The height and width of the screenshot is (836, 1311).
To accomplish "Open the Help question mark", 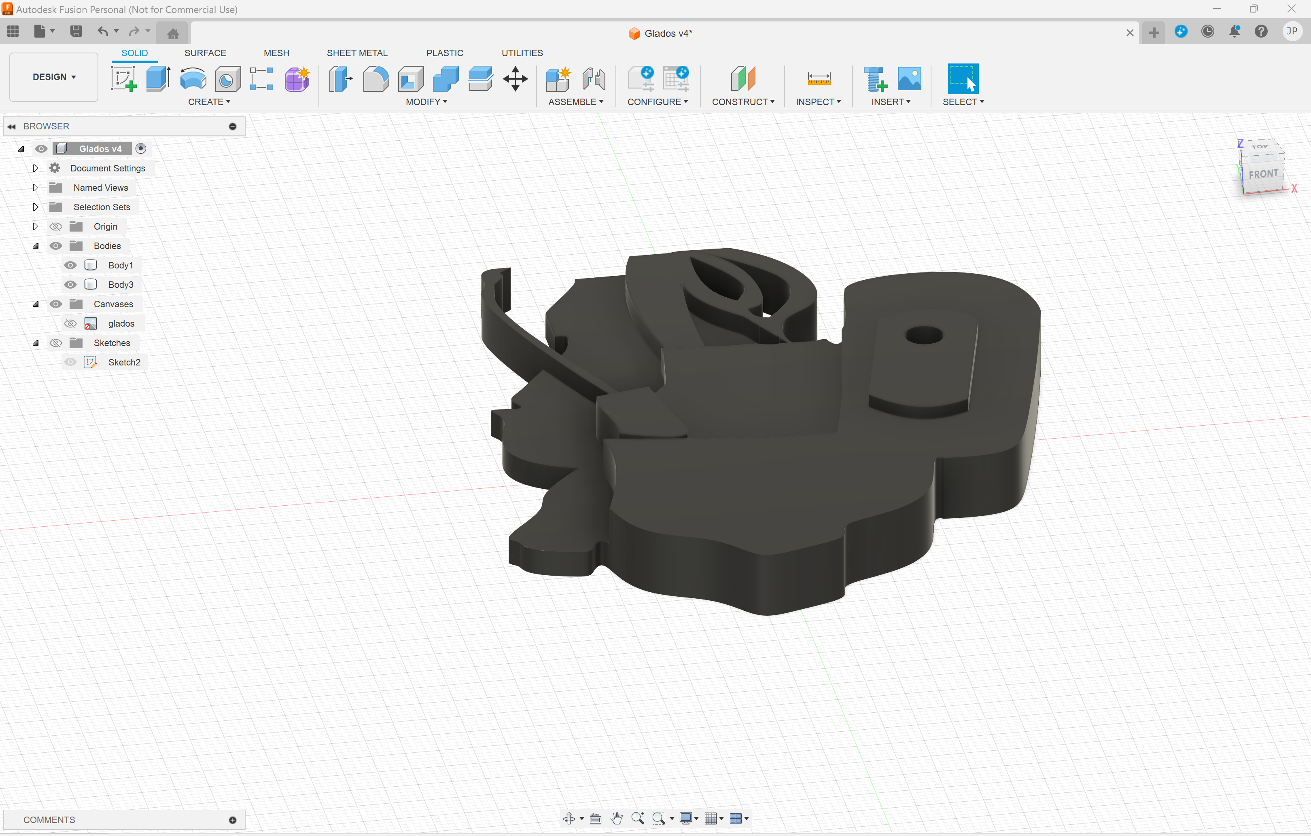I will click(1261, 32).
